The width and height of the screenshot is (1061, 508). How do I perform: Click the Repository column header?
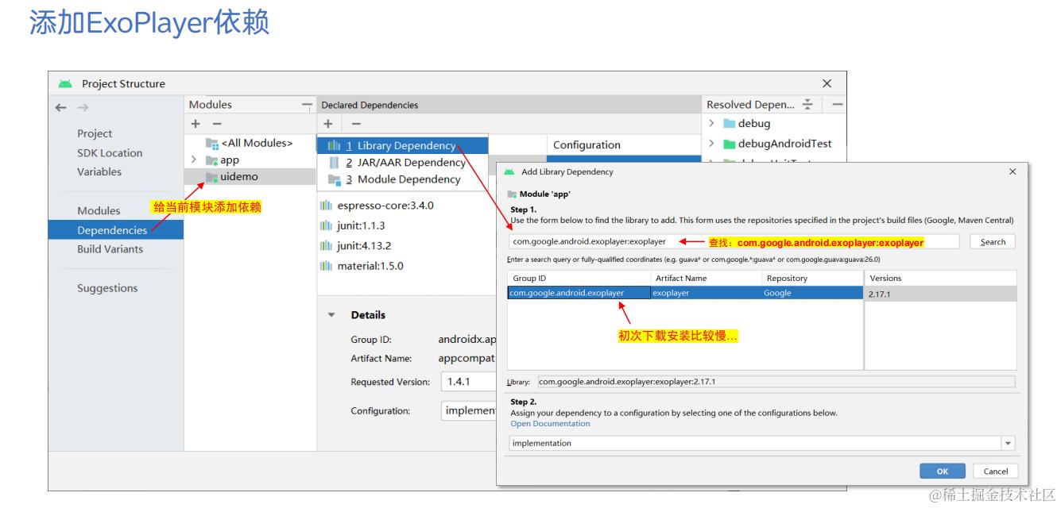pos(811,278)
